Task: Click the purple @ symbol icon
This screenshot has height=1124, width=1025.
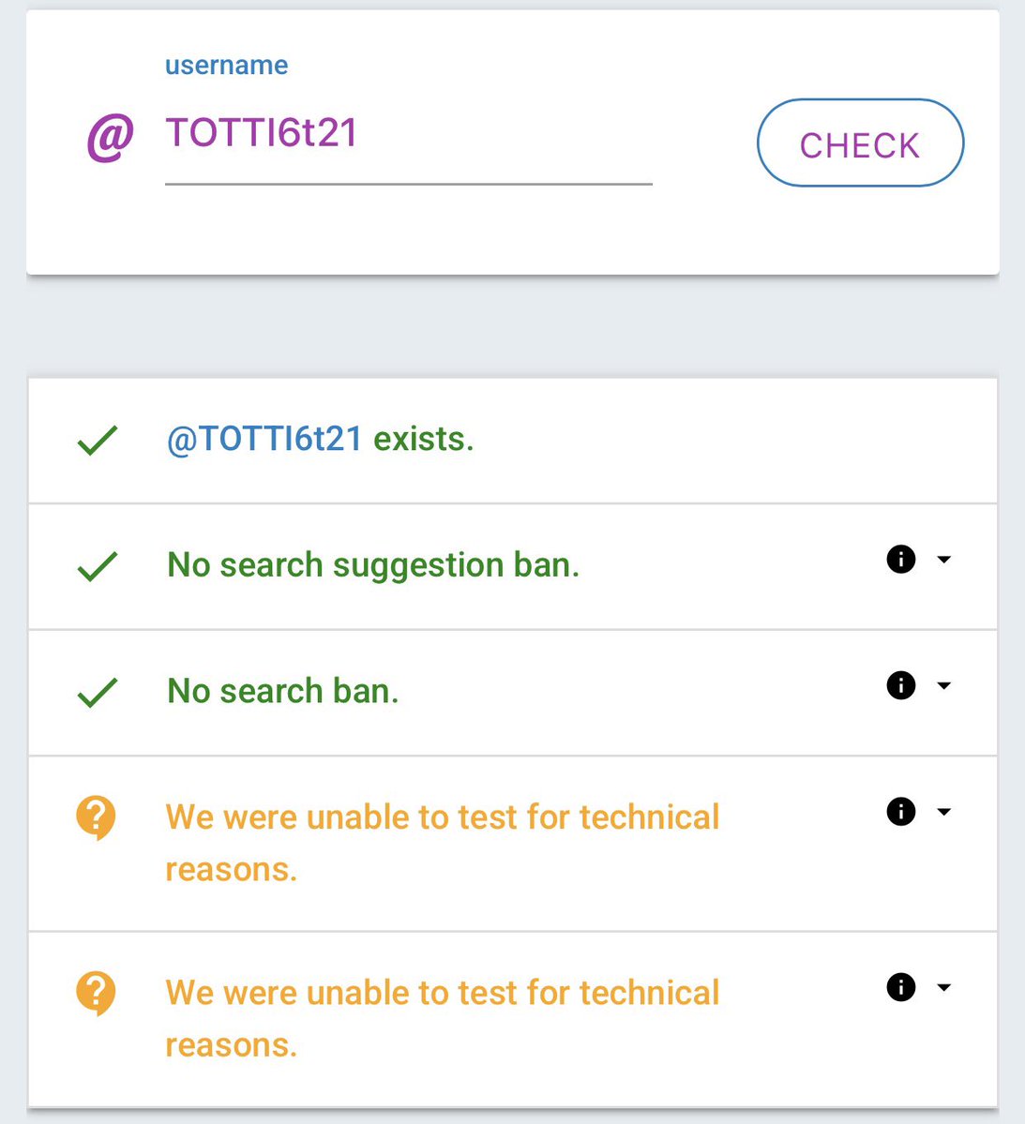Action: (x=111, y=138)
